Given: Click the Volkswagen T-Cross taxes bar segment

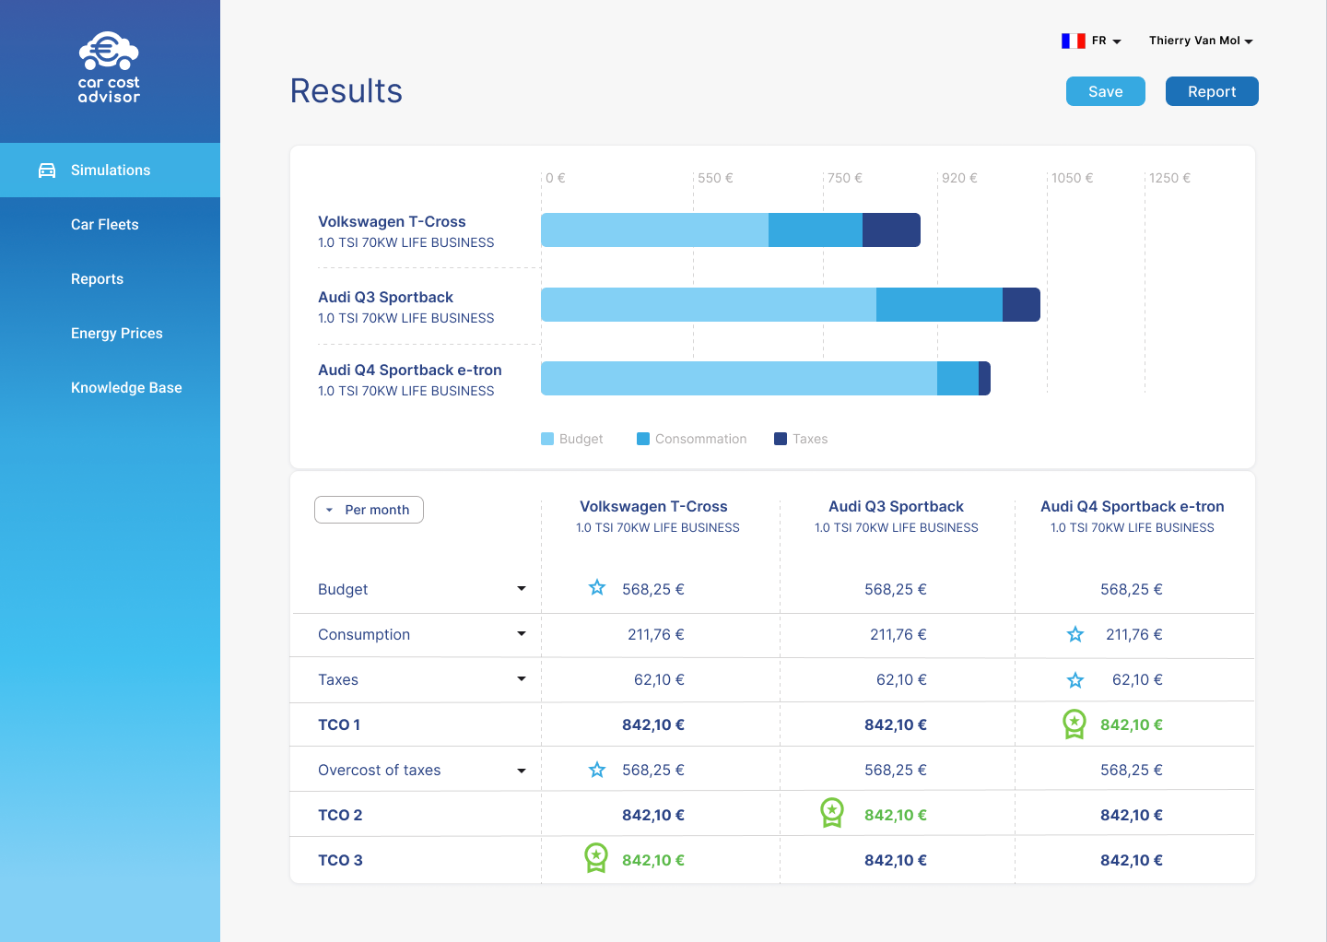Looking at the screenshot, I should 891,230.
